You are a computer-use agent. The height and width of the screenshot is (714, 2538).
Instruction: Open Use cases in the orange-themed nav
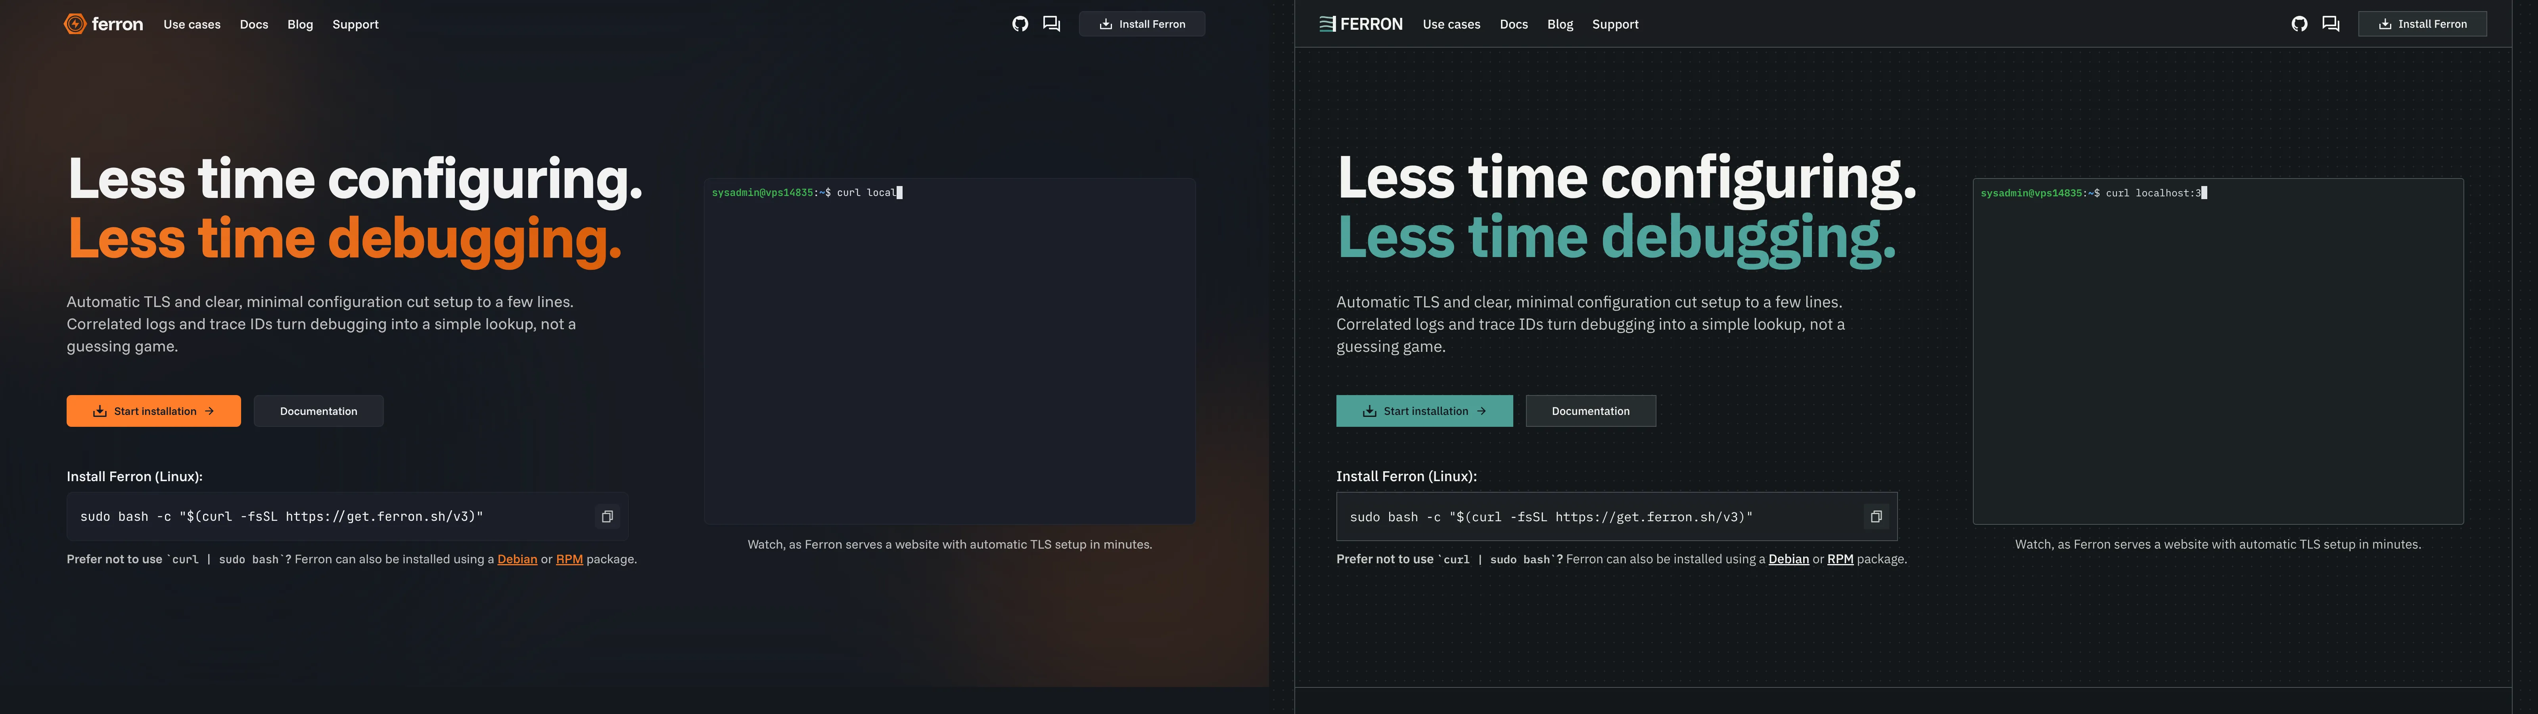click(192, 24)
